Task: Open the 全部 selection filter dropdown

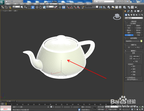Action: [16, 7]
